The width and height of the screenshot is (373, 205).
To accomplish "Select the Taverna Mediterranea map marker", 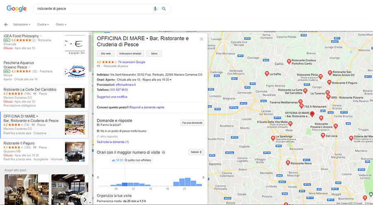I will tap(300, 102).
